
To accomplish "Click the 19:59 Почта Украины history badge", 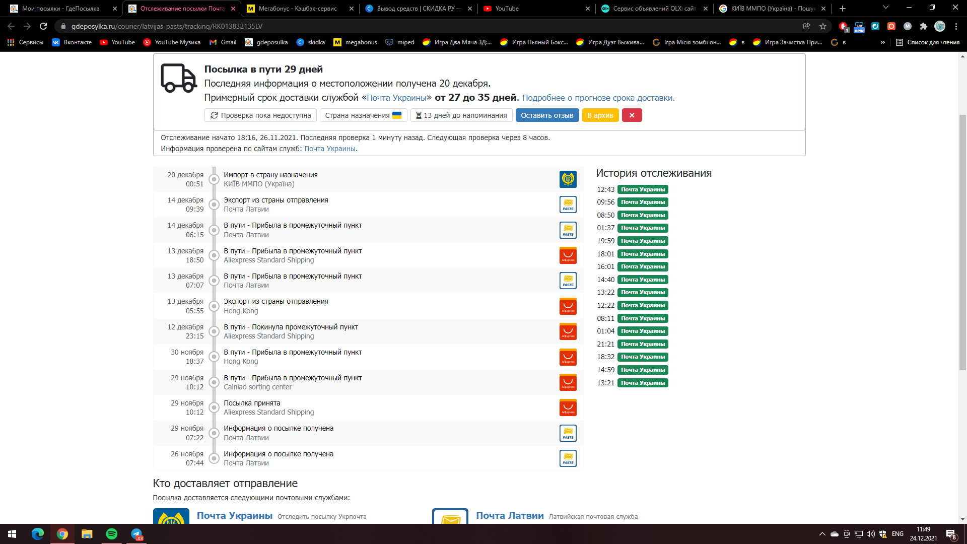I will (643, 241).
